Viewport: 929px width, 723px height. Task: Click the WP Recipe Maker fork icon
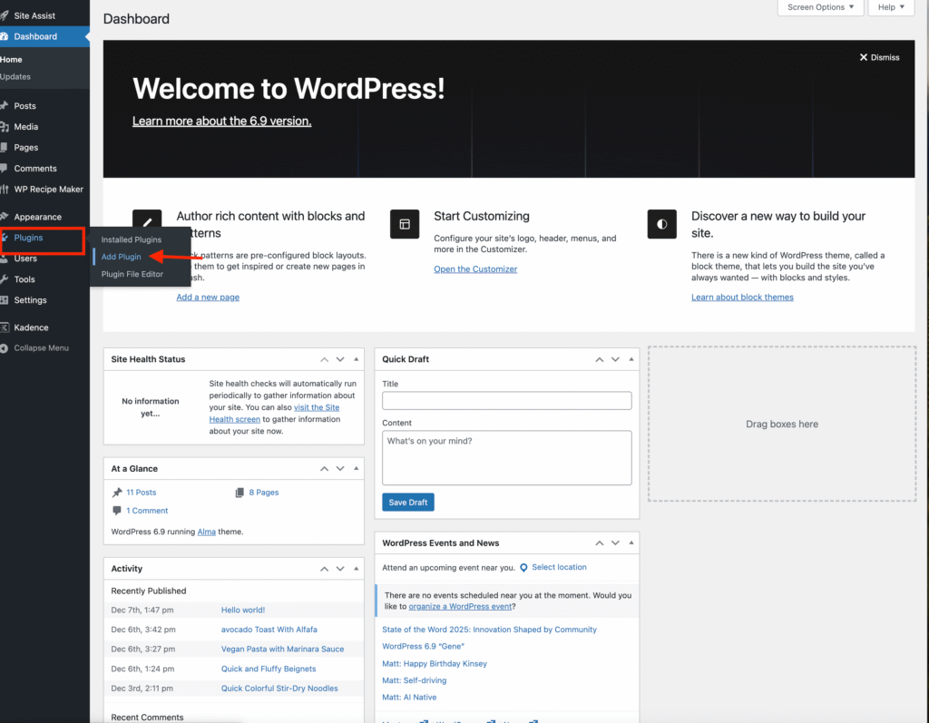coord(5,190)
